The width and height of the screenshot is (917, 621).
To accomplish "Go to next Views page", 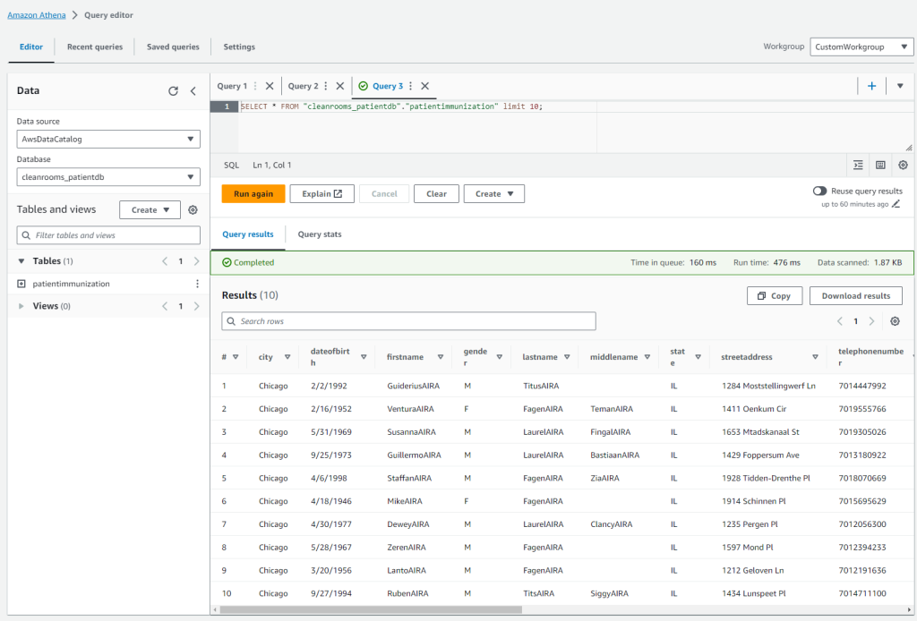I will (196, 306).
